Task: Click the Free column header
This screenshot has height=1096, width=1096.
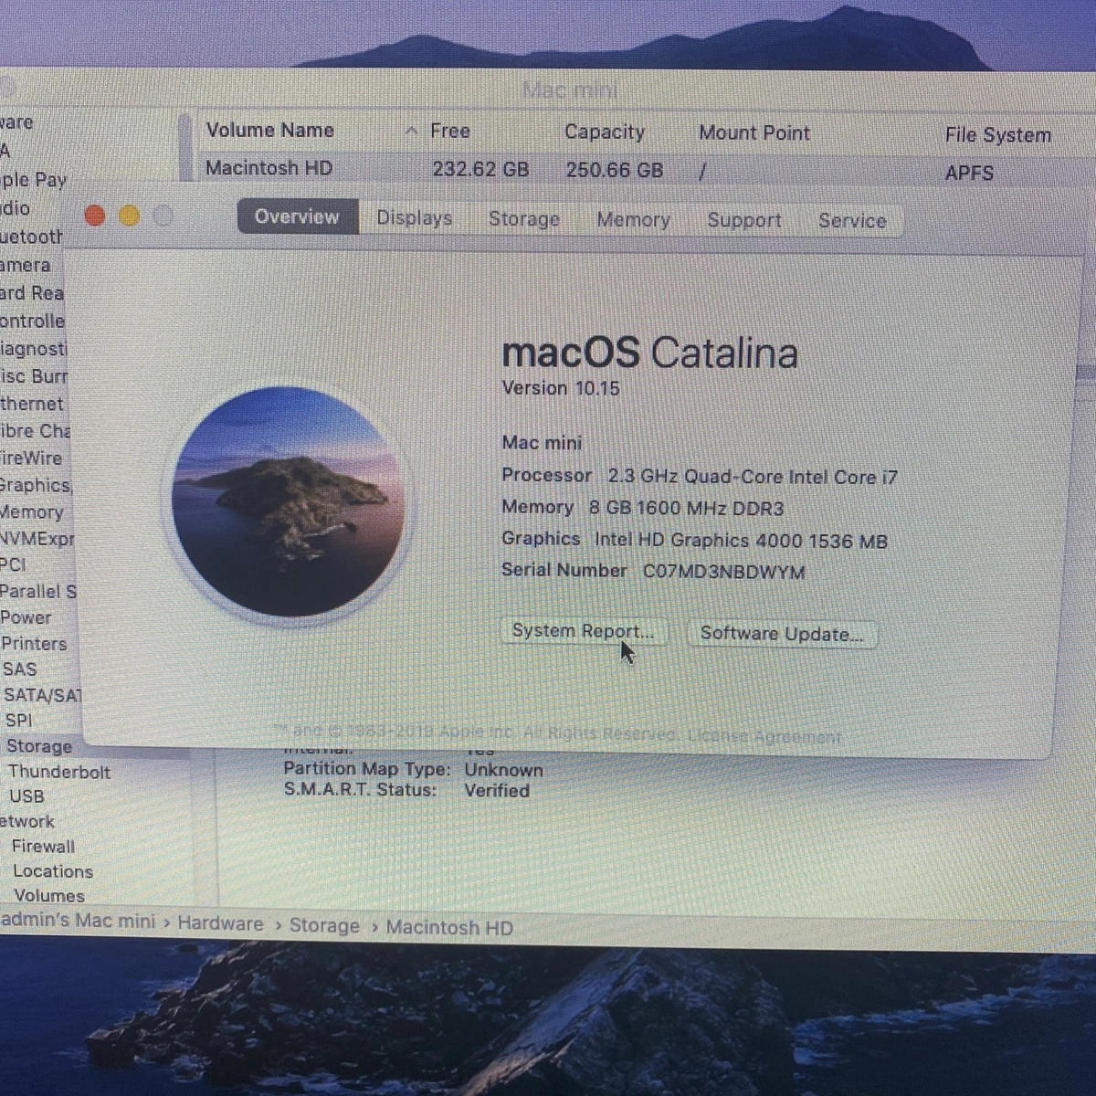Action: coord(450,132)
